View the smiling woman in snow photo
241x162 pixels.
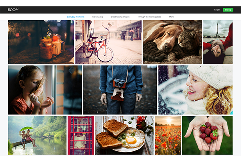pyautogui.click(x=195, y=90)
